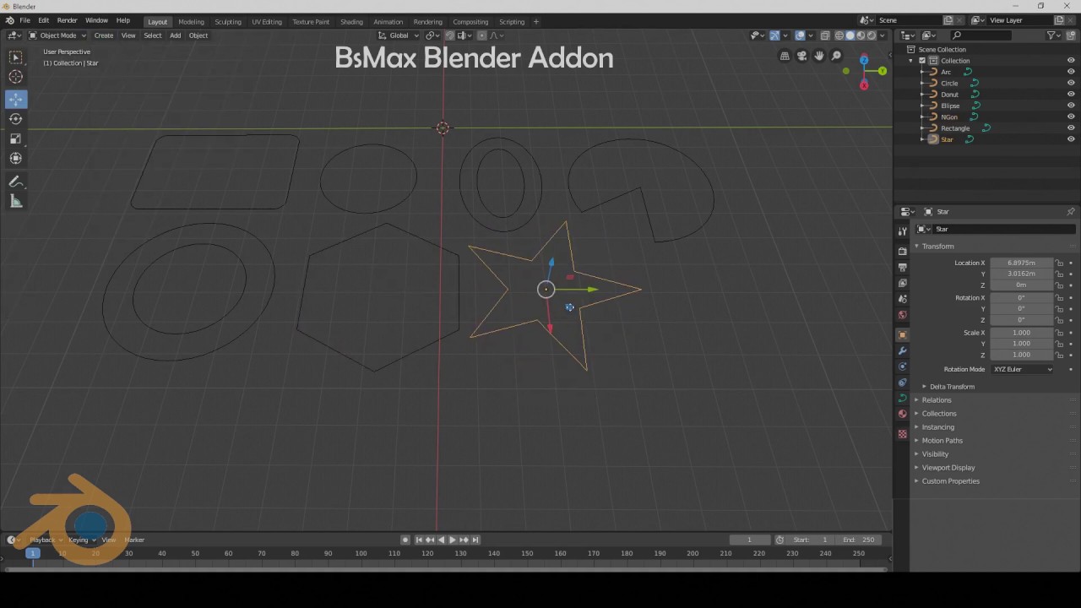The height and width of the screenshot is (608, 1081).
Task: Switch to the Shading workspace tab
Action: [x=351, y=22]
